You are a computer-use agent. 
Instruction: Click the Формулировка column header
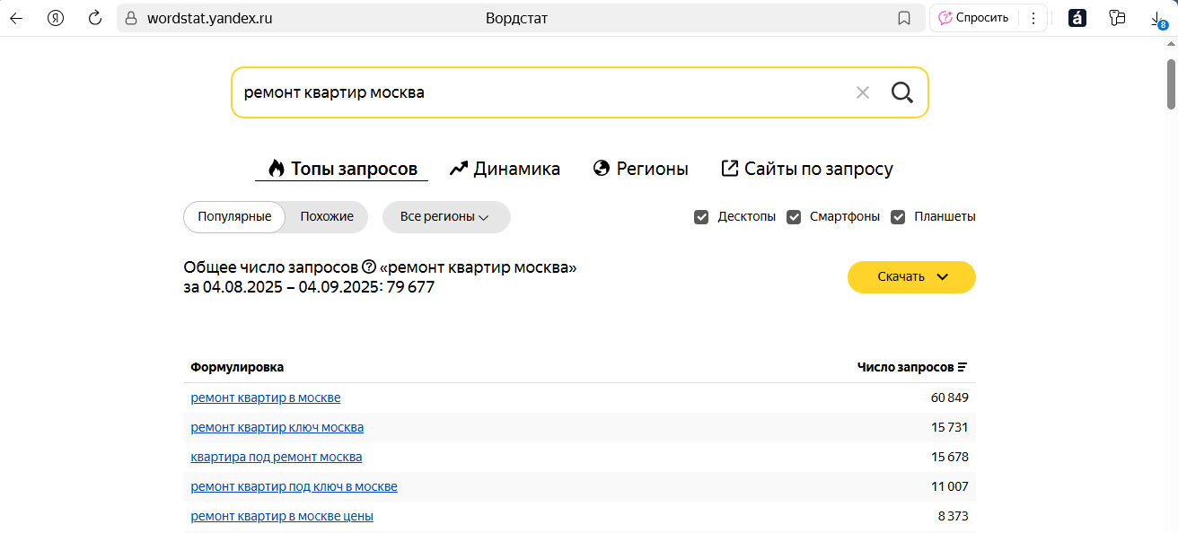[237, 367]
